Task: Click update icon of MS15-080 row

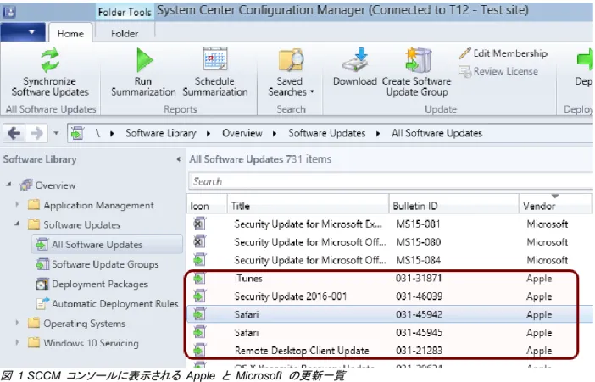Action: pos(199,241)
